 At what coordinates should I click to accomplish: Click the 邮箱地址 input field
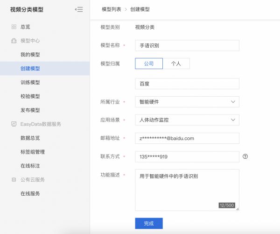click(x=187, y=138)
